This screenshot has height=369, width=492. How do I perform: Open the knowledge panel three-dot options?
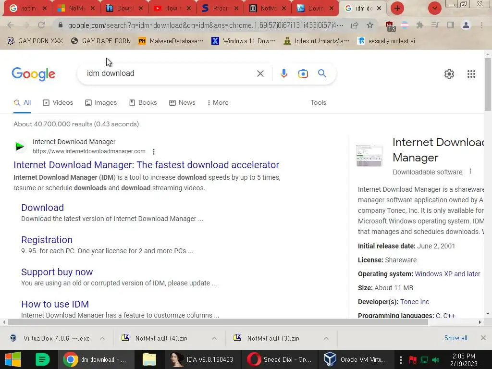[470, 172]
